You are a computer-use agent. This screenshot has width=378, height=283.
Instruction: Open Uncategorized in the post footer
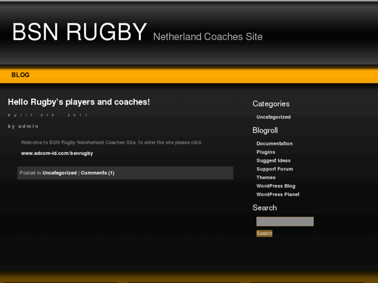[x=59, y=173]
